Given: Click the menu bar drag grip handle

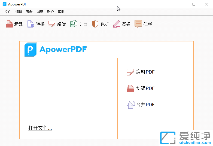Looking at the screenshot, I should [1, 12].
